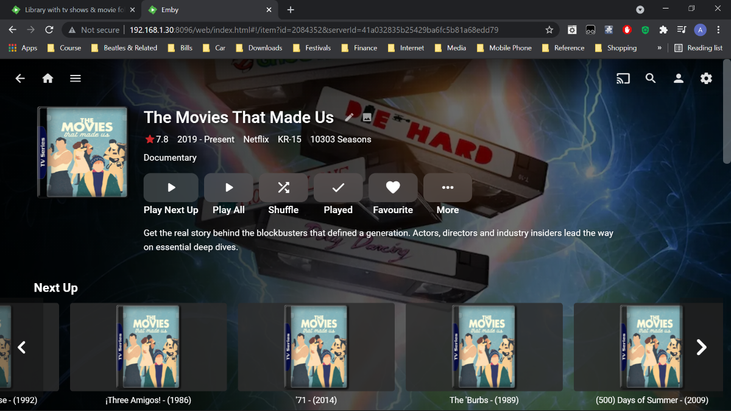The width and height of the screenshot is (731, 411).
Task: Select the Emby browser tab
Action: point(211,10)
